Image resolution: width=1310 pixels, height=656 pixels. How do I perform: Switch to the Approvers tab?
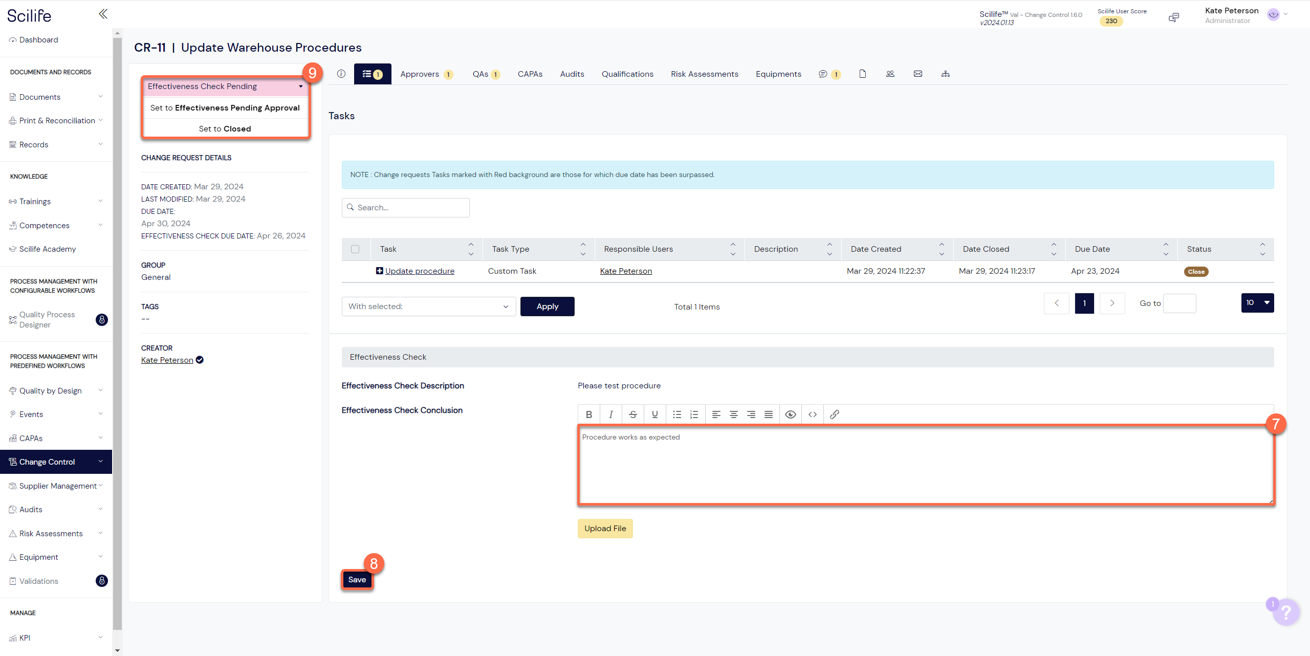[420, 74]
